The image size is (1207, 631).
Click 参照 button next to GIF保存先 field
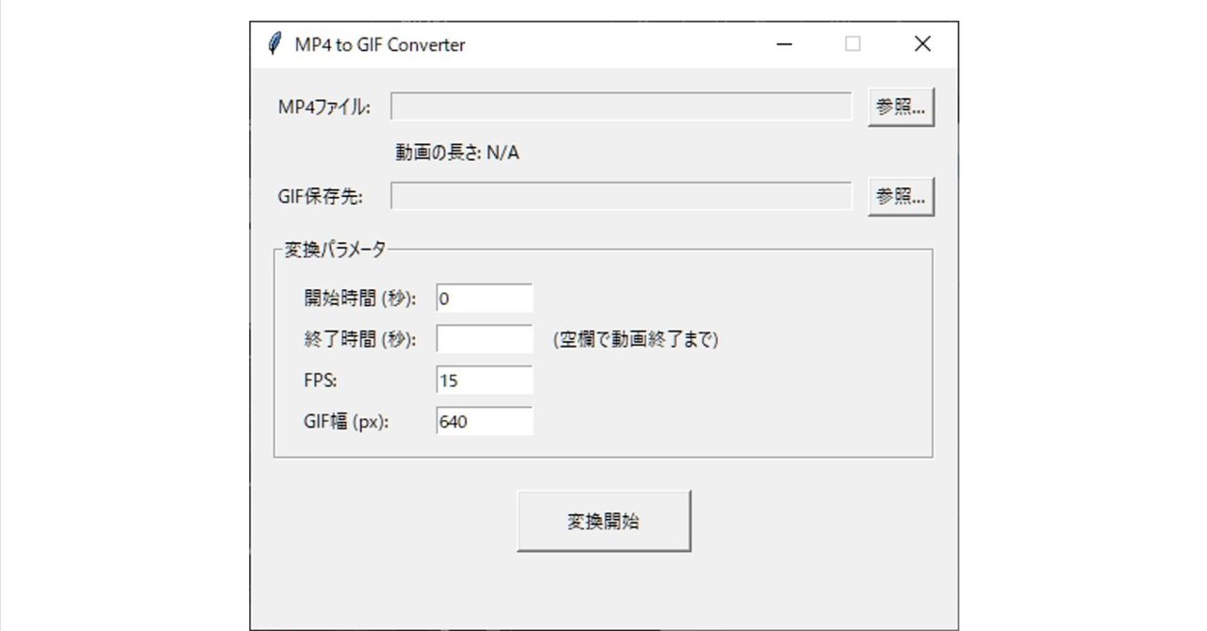pyautogui.click(x=900, y=195)
